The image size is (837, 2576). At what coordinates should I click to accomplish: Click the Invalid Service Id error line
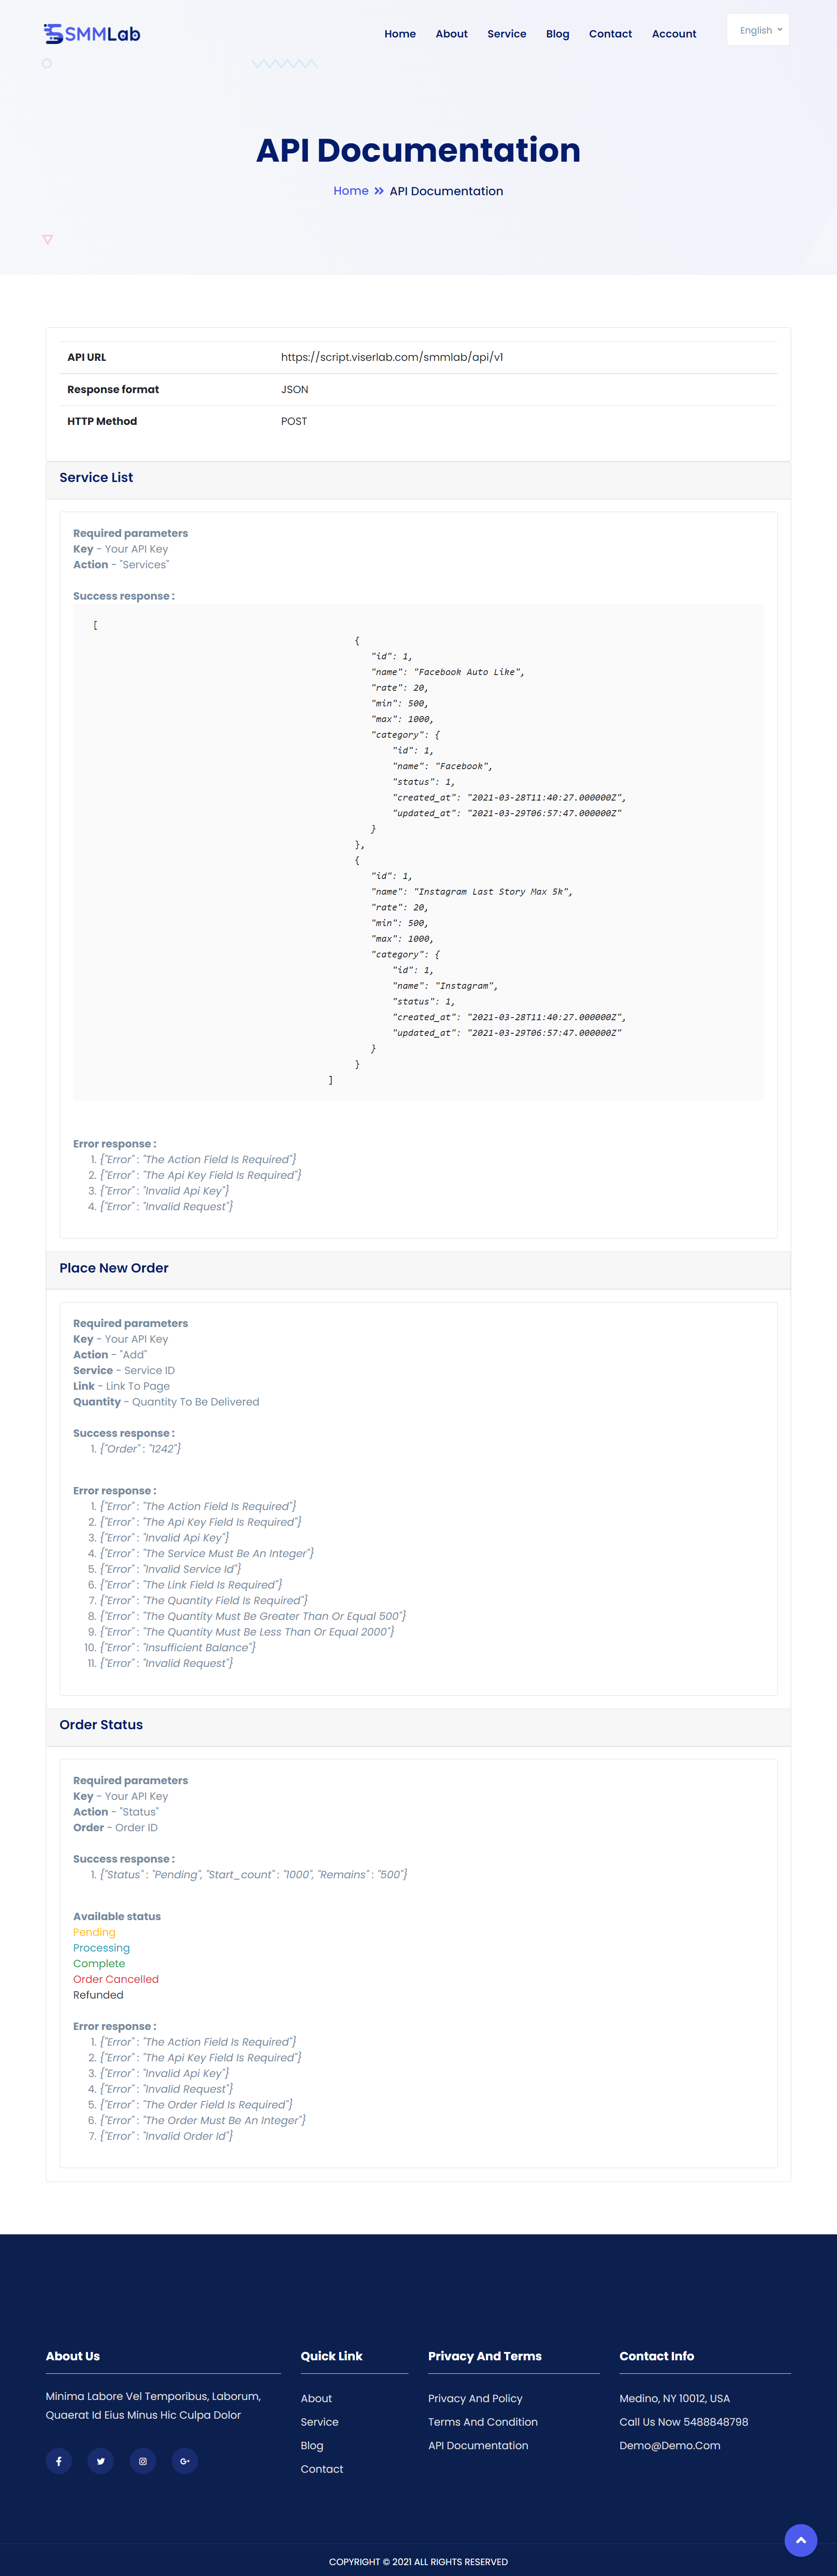[171, 1569]
